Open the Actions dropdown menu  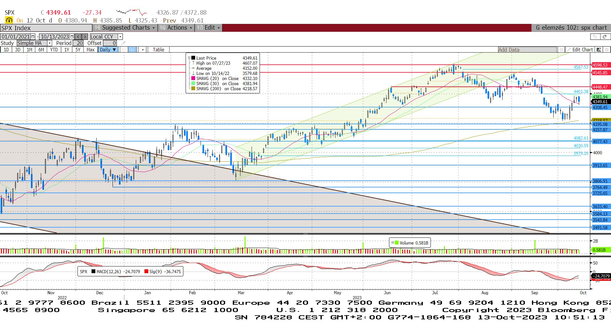tap(176, 28)
